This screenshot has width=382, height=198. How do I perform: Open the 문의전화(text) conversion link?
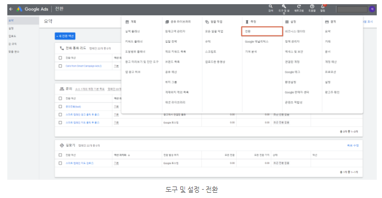tap(73, 107)
